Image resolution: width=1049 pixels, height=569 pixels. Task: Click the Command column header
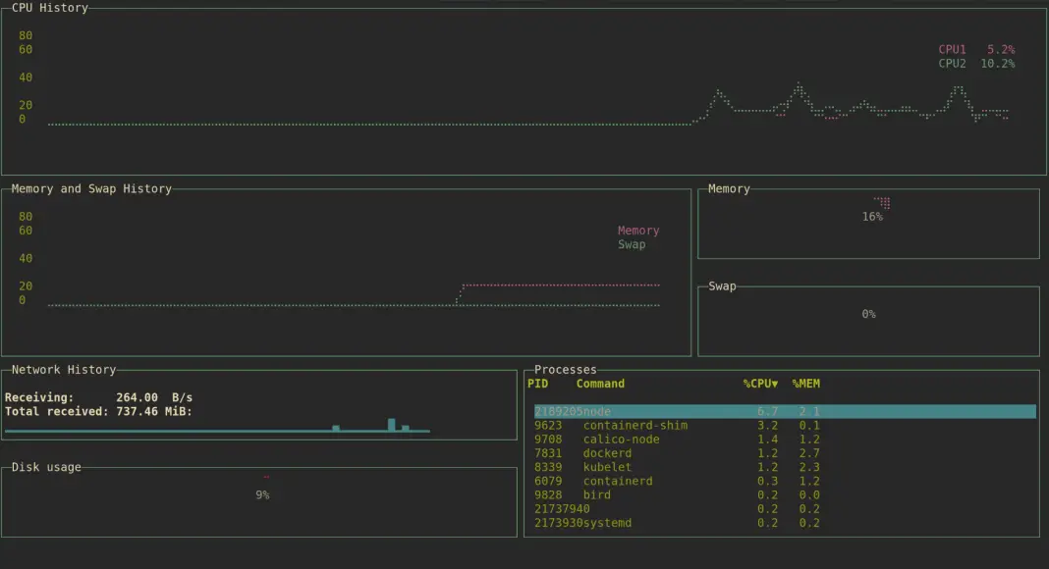click(x=600, y=383)
